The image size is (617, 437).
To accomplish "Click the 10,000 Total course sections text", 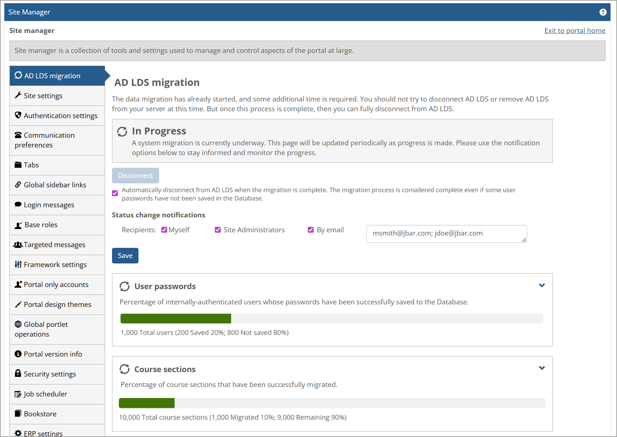I will point(233,417).
